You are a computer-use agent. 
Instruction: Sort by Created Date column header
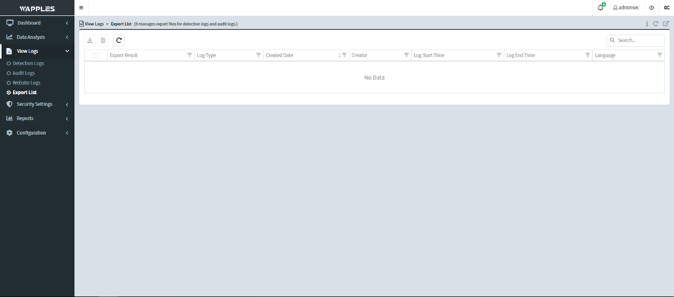pyautogui.click(x=279, y=55)
